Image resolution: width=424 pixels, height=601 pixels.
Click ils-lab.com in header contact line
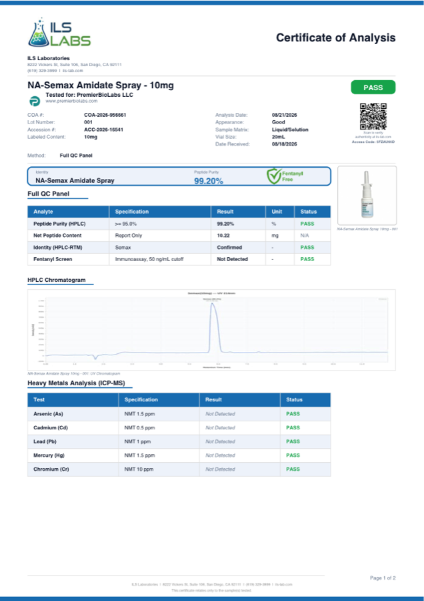(x=73, y=71)
